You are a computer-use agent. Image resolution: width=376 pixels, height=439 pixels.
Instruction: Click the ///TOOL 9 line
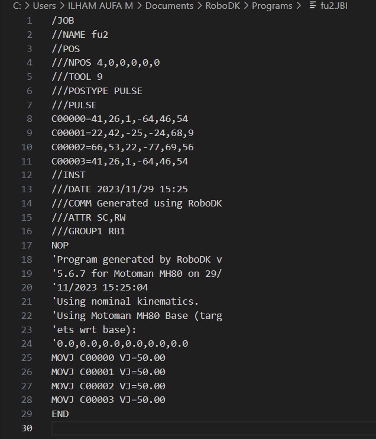tap(77, 76)
